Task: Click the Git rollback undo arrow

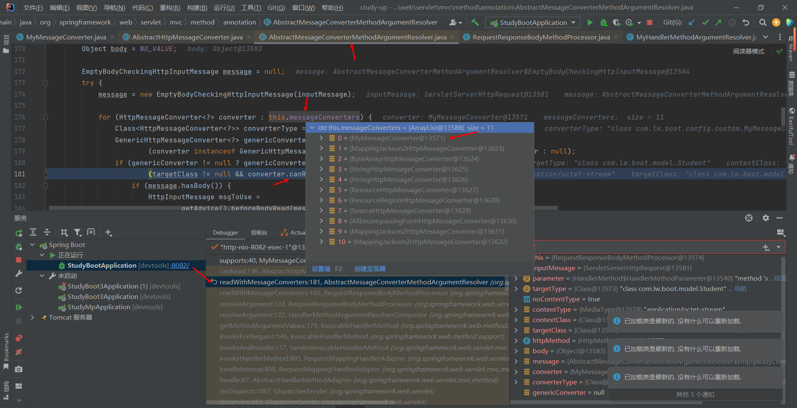Action: (746, 22)
